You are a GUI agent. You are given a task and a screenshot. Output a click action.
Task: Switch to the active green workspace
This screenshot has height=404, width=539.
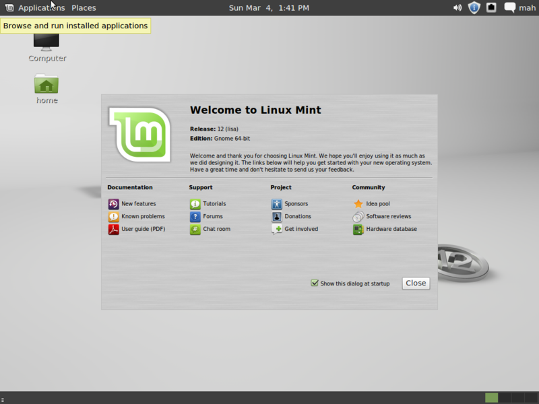(x=491, y=398)
